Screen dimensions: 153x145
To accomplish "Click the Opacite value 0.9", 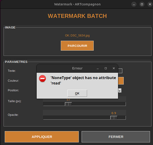I will [114, 113].
